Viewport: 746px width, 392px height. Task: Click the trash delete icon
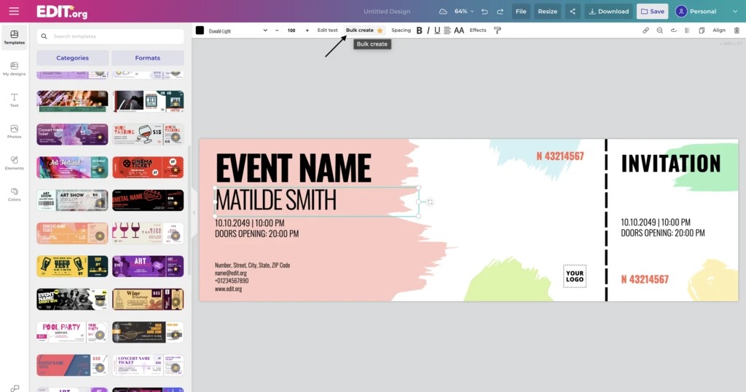tap(737, 31)
